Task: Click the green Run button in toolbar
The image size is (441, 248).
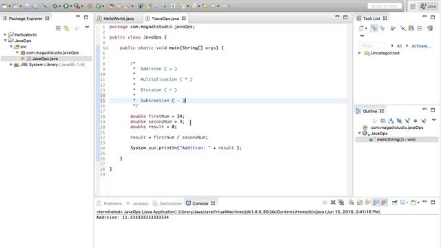Action: pos(66,6)
